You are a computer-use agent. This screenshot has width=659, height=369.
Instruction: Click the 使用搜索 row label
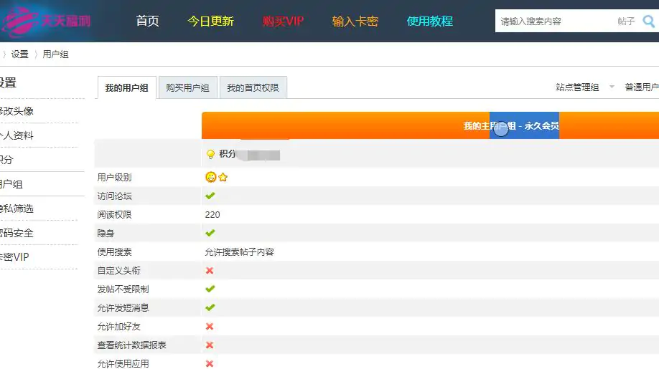point(114,252)
